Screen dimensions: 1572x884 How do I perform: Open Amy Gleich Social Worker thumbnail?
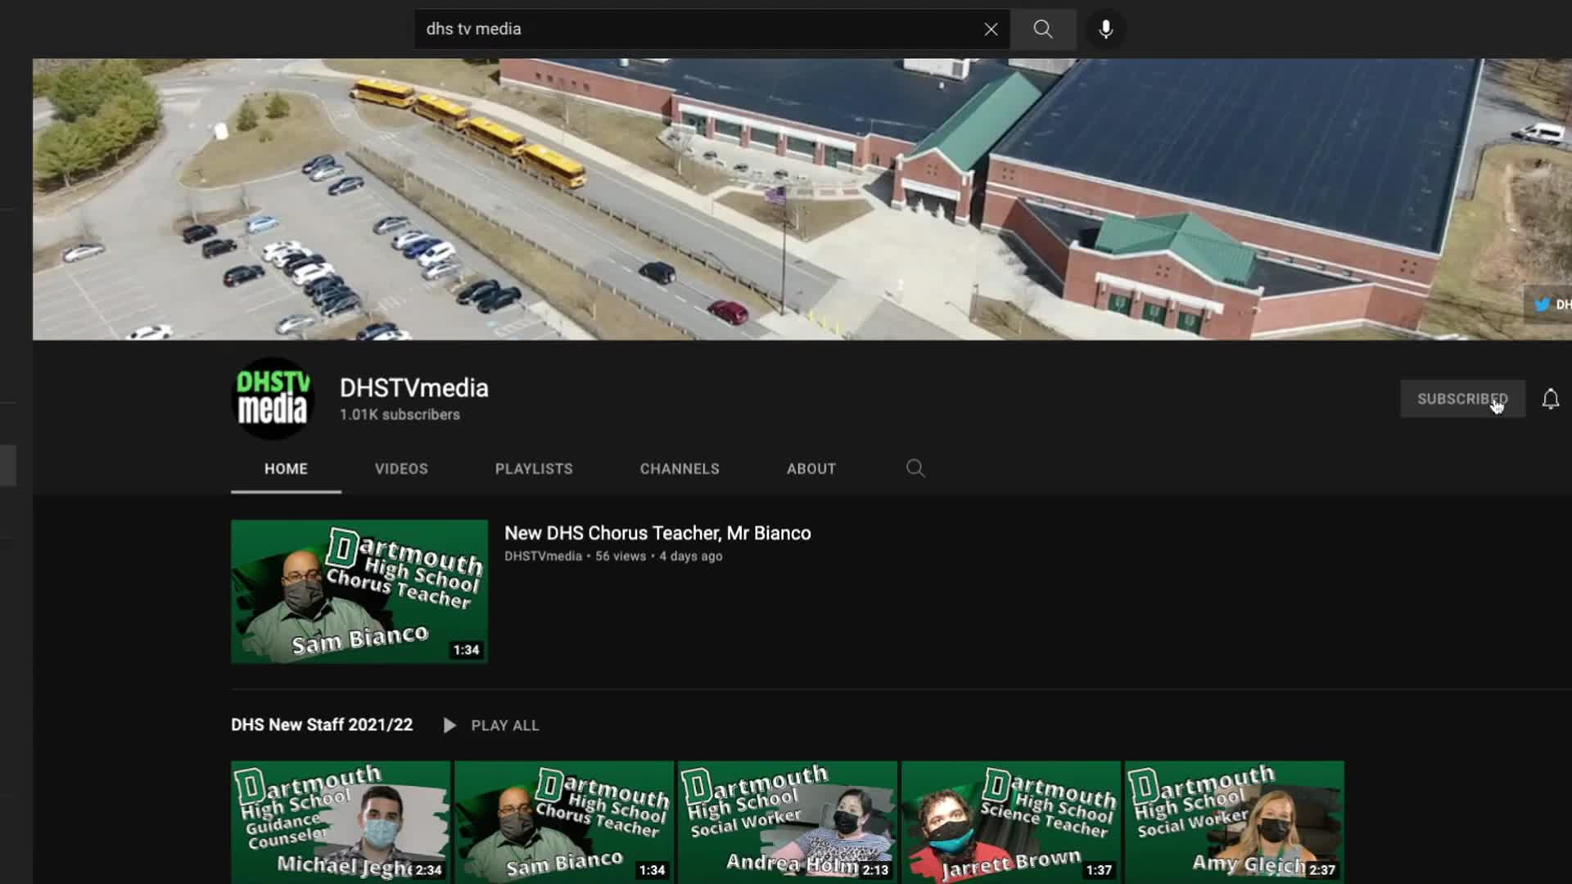[x=1235, y=823]
